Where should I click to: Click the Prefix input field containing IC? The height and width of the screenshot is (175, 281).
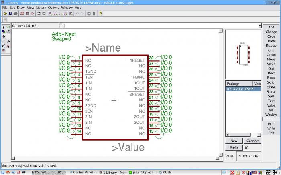tap(252, 148)
